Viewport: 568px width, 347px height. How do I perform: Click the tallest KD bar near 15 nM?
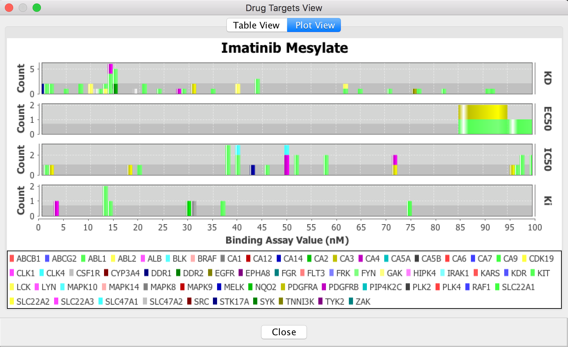point(111,79)
